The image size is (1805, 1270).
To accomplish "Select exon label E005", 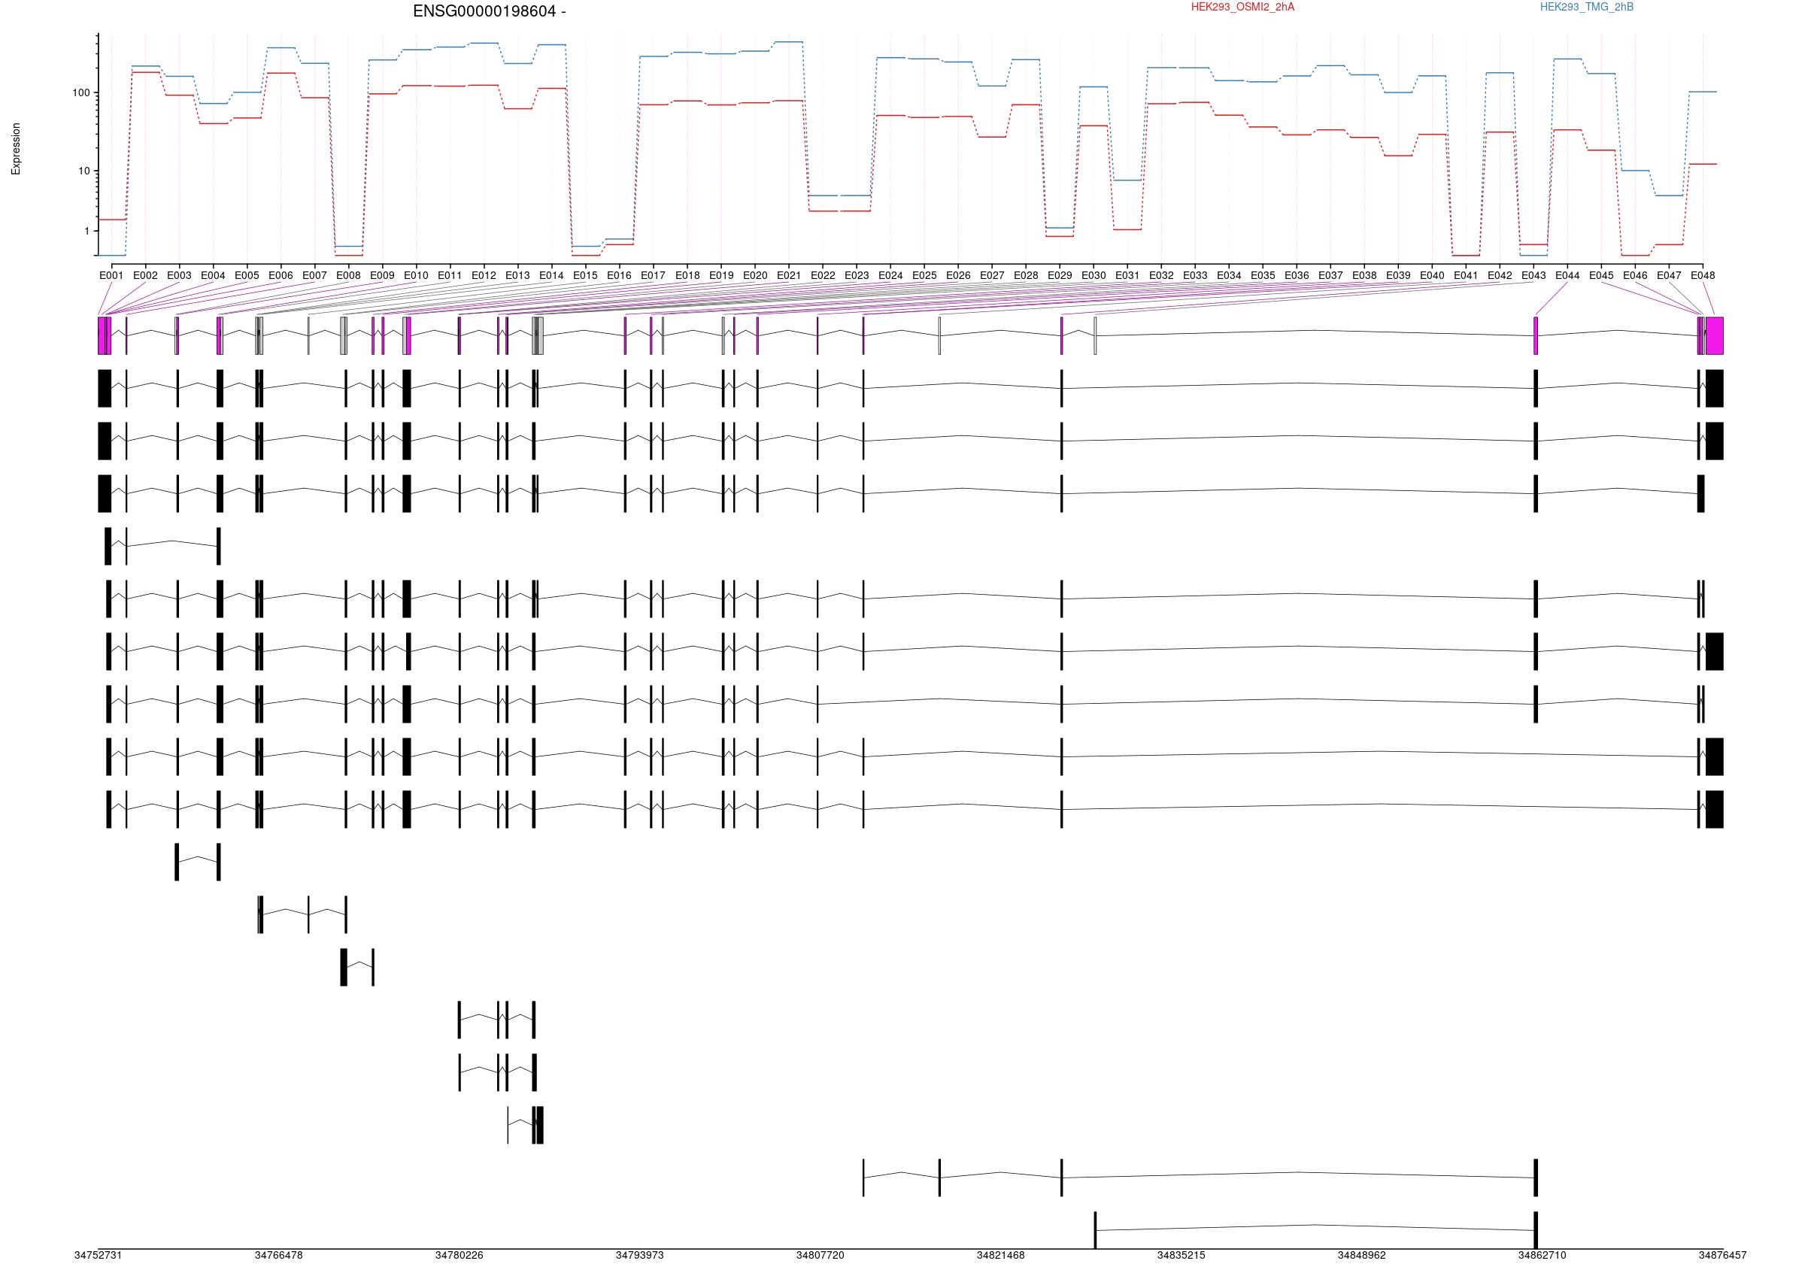I will (247, 276).
